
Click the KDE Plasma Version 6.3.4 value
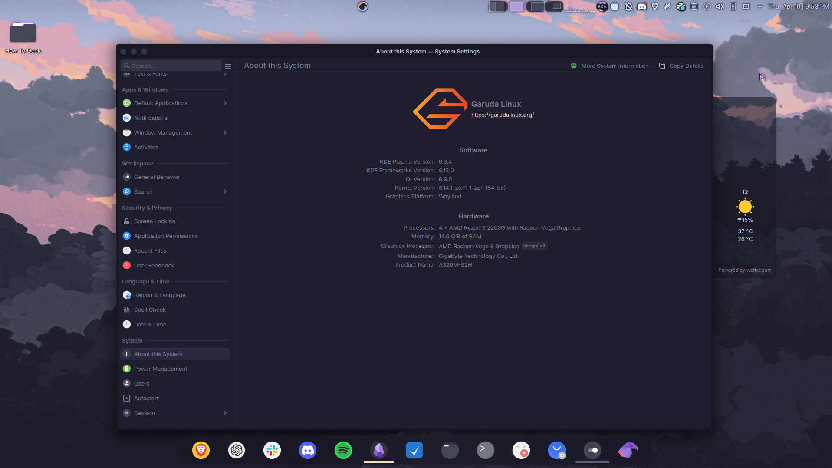coord(445,162)
